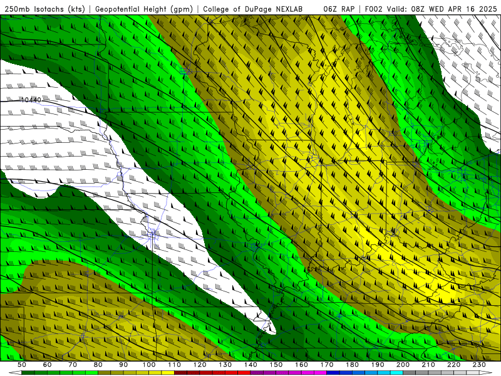Click the 150 scale label
The image size is (501, 376).
pyautogui.click(x=276, y=365)
